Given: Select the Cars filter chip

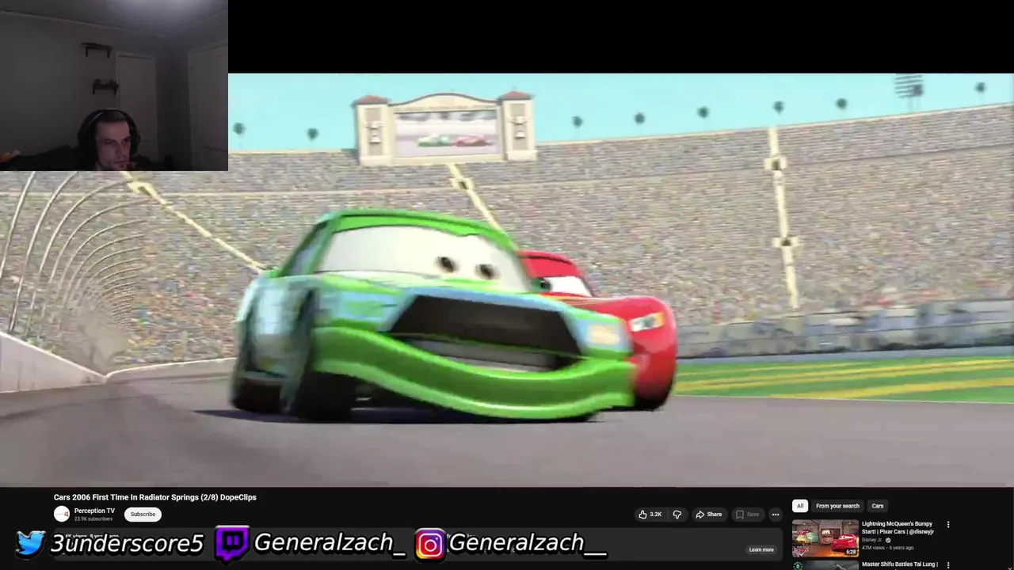Looking at the screenshot, I should [878, 506].
